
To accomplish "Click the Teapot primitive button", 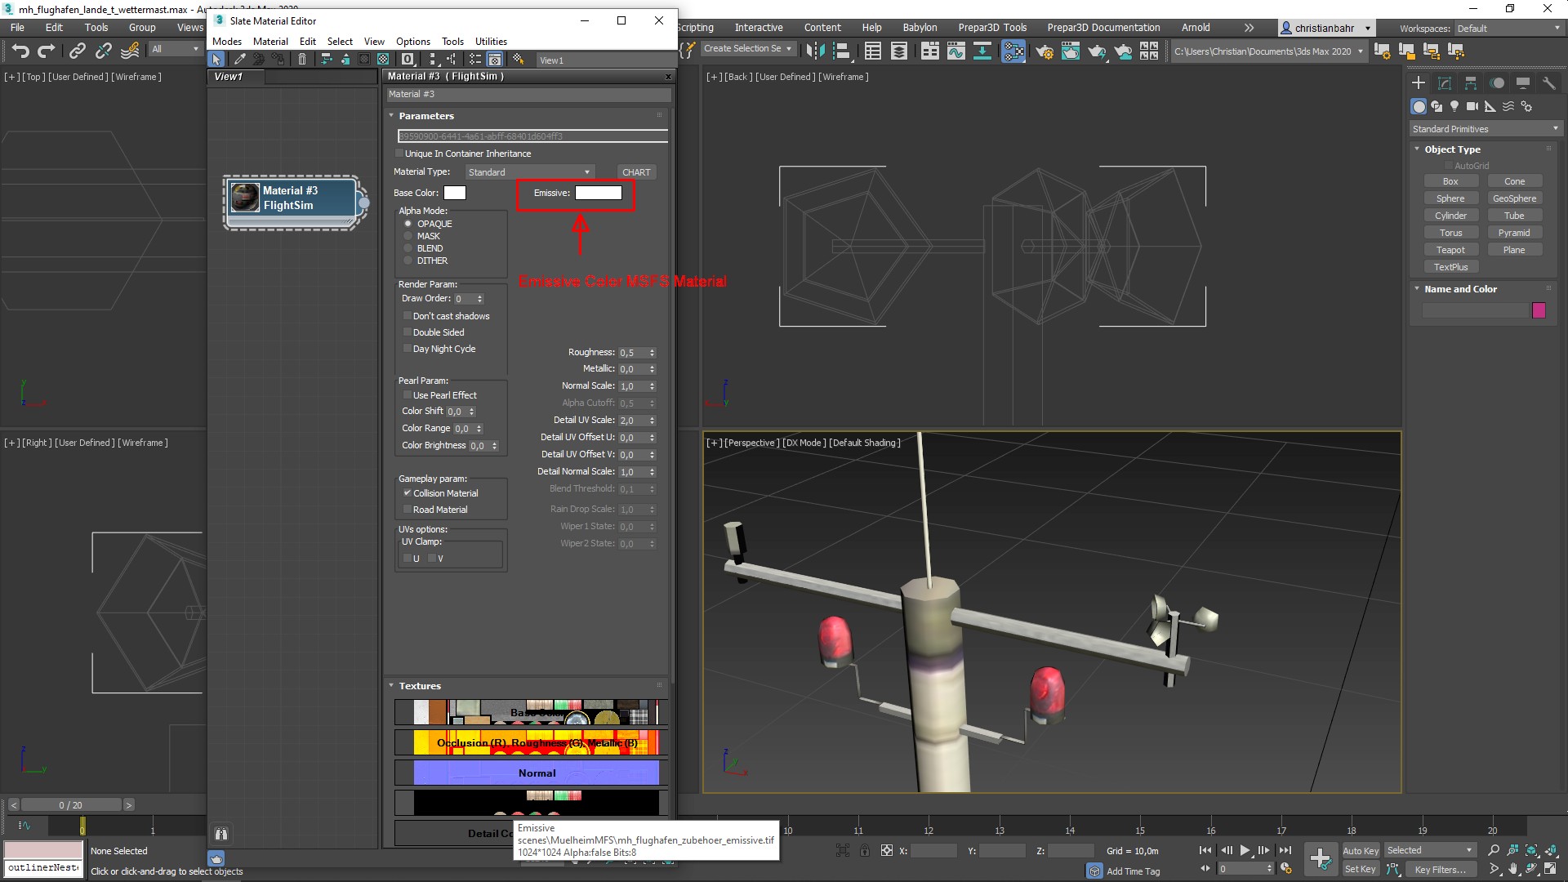I will click(x=1450, y=250).
